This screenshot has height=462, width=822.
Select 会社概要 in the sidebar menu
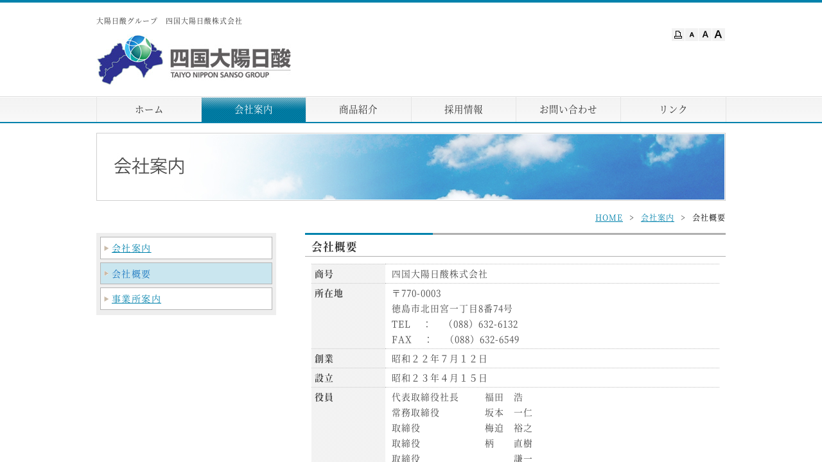pyautogui.click(x=132, y=274)
